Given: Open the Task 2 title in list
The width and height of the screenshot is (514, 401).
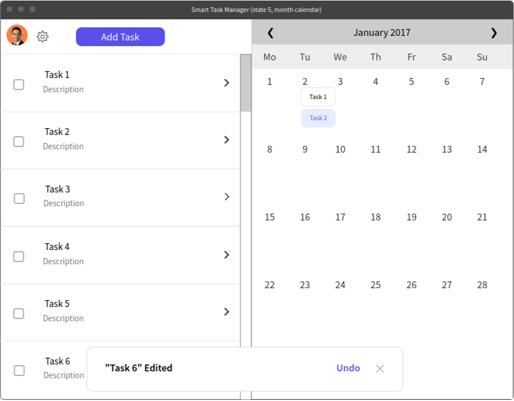Looking at the screenshot, I should [x=57, y=132].
